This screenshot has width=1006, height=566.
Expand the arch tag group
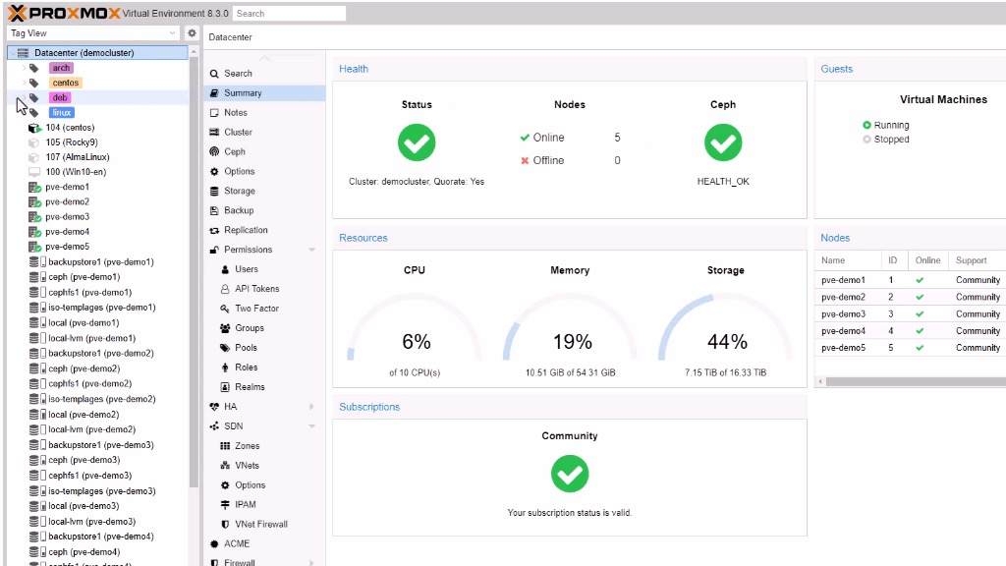pos(25,68)
